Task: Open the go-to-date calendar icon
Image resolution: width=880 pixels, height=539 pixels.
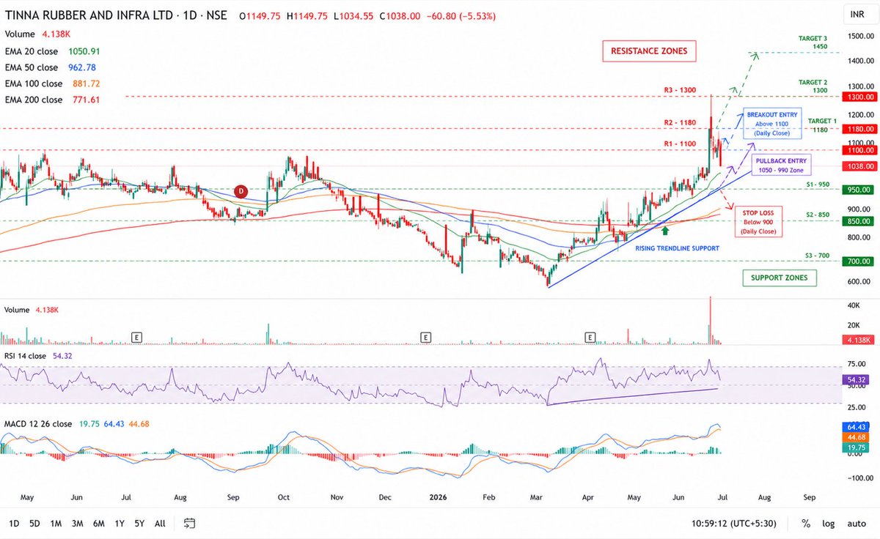Action: click(x=189, y=523)
